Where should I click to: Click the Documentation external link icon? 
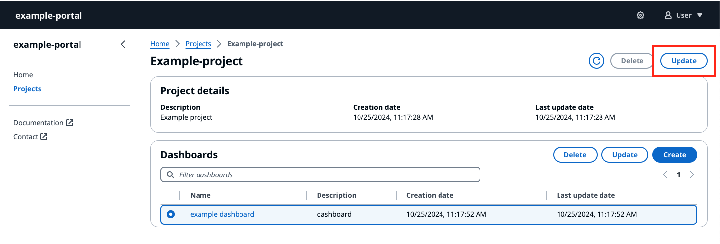[x=70, y=123]
